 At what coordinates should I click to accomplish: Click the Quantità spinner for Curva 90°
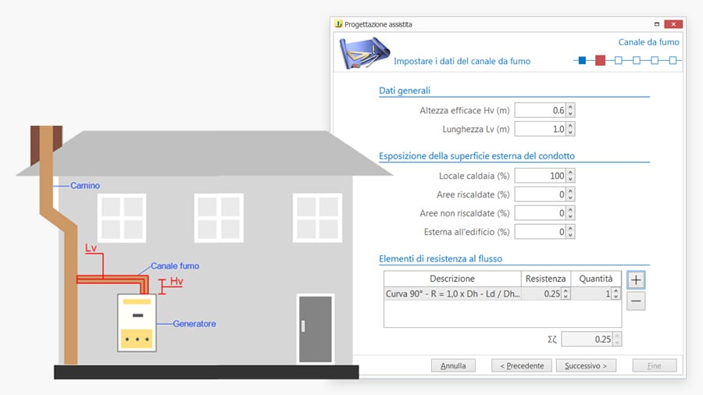click(616, 294)
